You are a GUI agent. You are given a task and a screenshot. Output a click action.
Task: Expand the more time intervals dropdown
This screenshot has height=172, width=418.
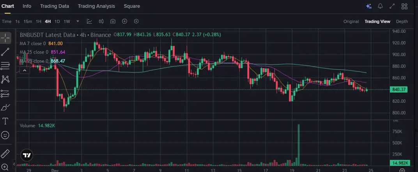coord(78,21)
